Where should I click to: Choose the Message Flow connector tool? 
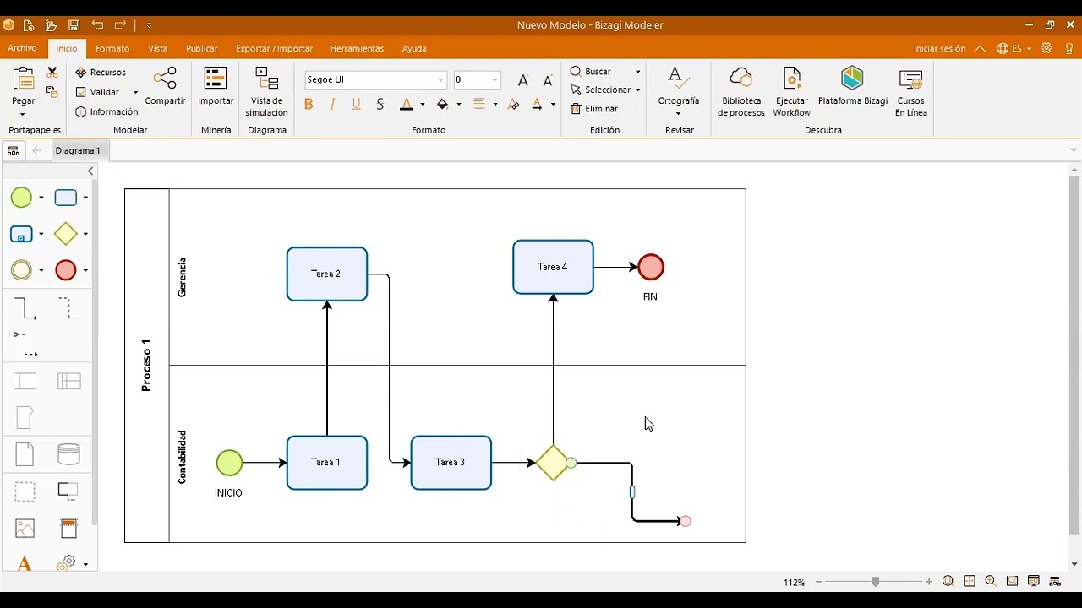[25, 344]
